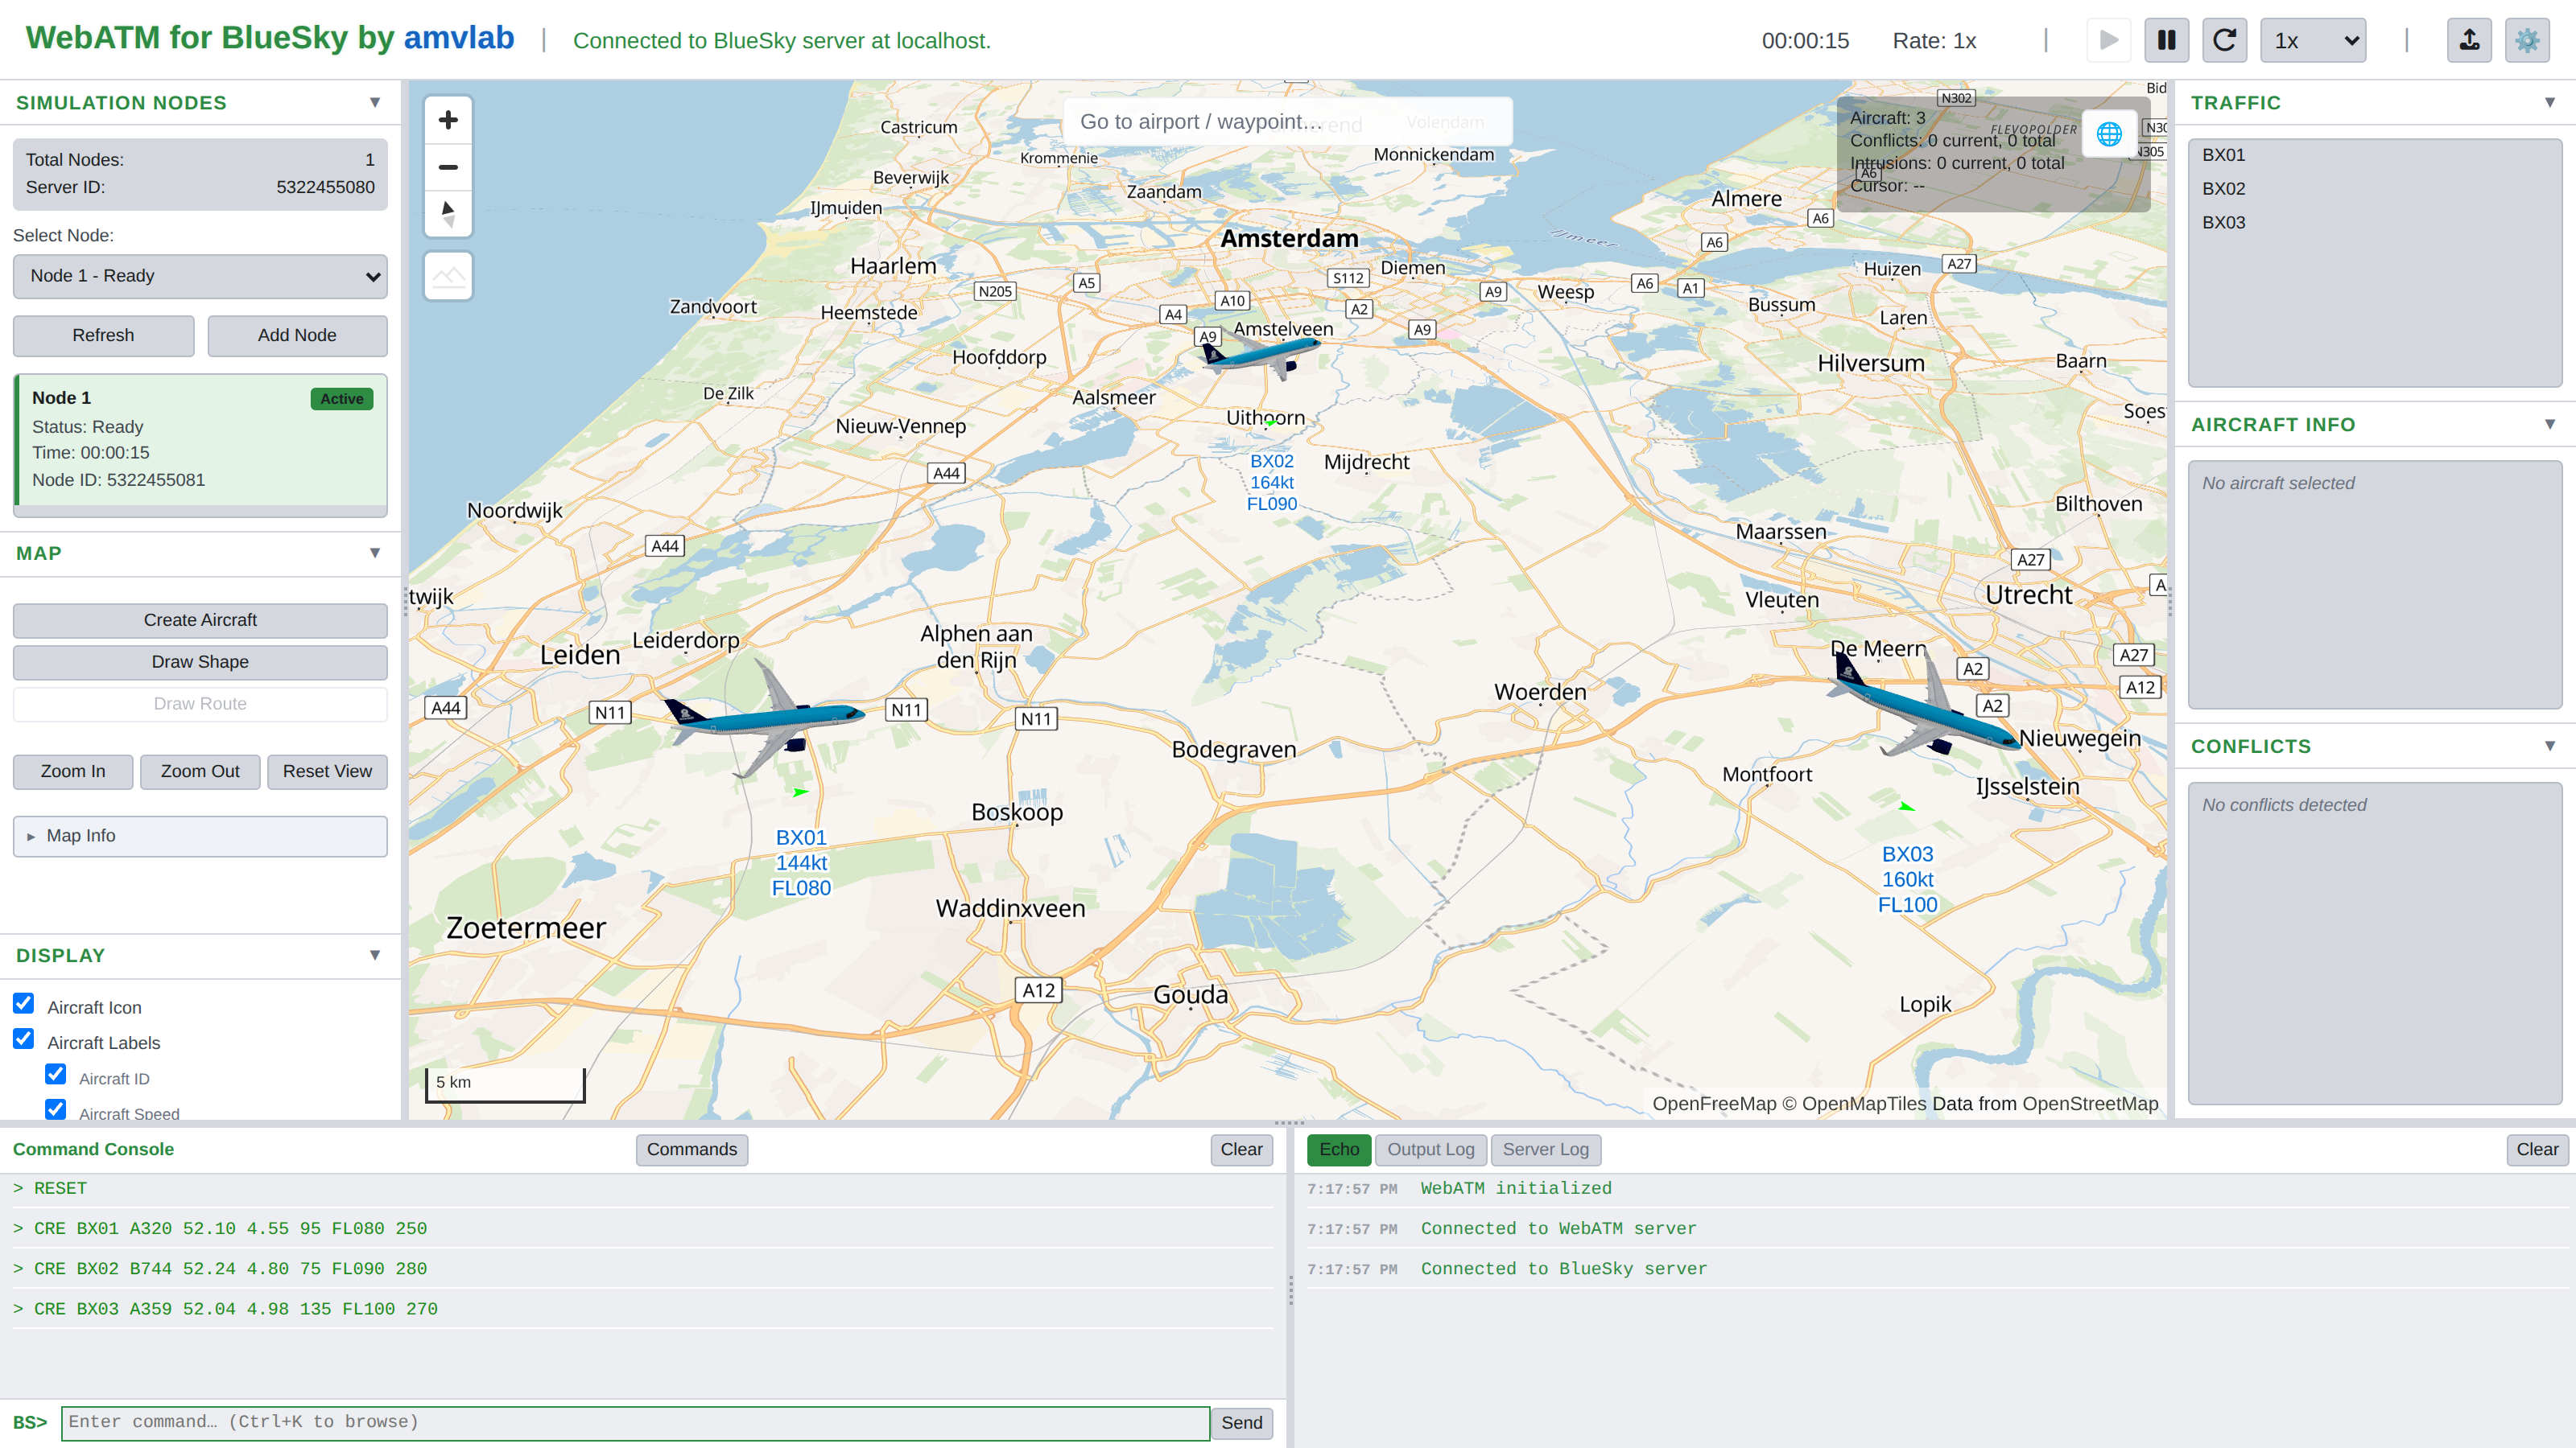Screen dimensions: 2576x1448
Task: Click the OpenFreeMap attribution link
Action: click(x=1714, y=1103)
